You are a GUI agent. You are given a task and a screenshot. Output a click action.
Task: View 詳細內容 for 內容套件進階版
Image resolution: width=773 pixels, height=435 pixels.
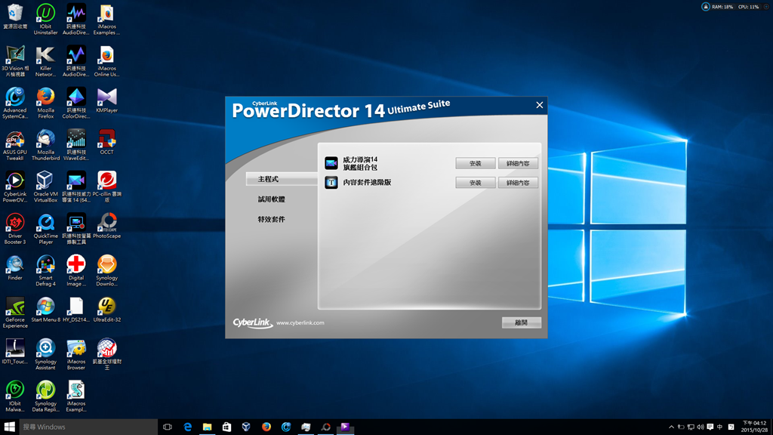(x=518, y=183)
